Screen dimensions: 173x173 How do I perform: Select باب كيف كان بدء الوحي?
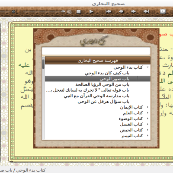coord(107,73)
